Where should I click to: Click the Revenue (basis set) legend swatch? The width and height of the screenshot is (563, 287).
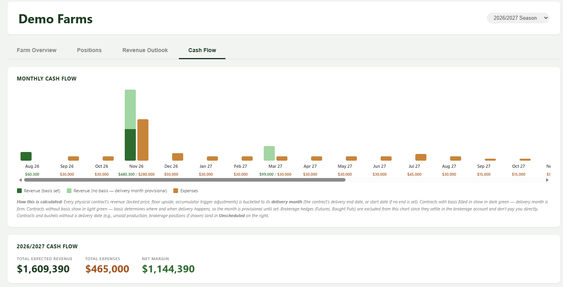pos(19,191)
